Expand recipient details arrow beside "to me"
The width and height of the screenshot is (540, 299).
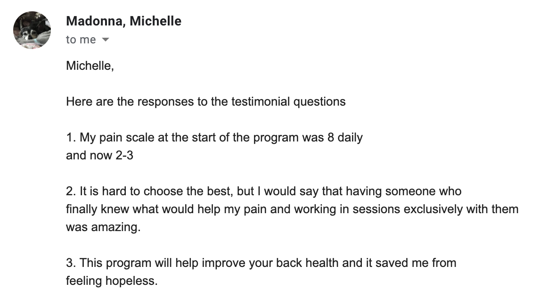[106, 40]
